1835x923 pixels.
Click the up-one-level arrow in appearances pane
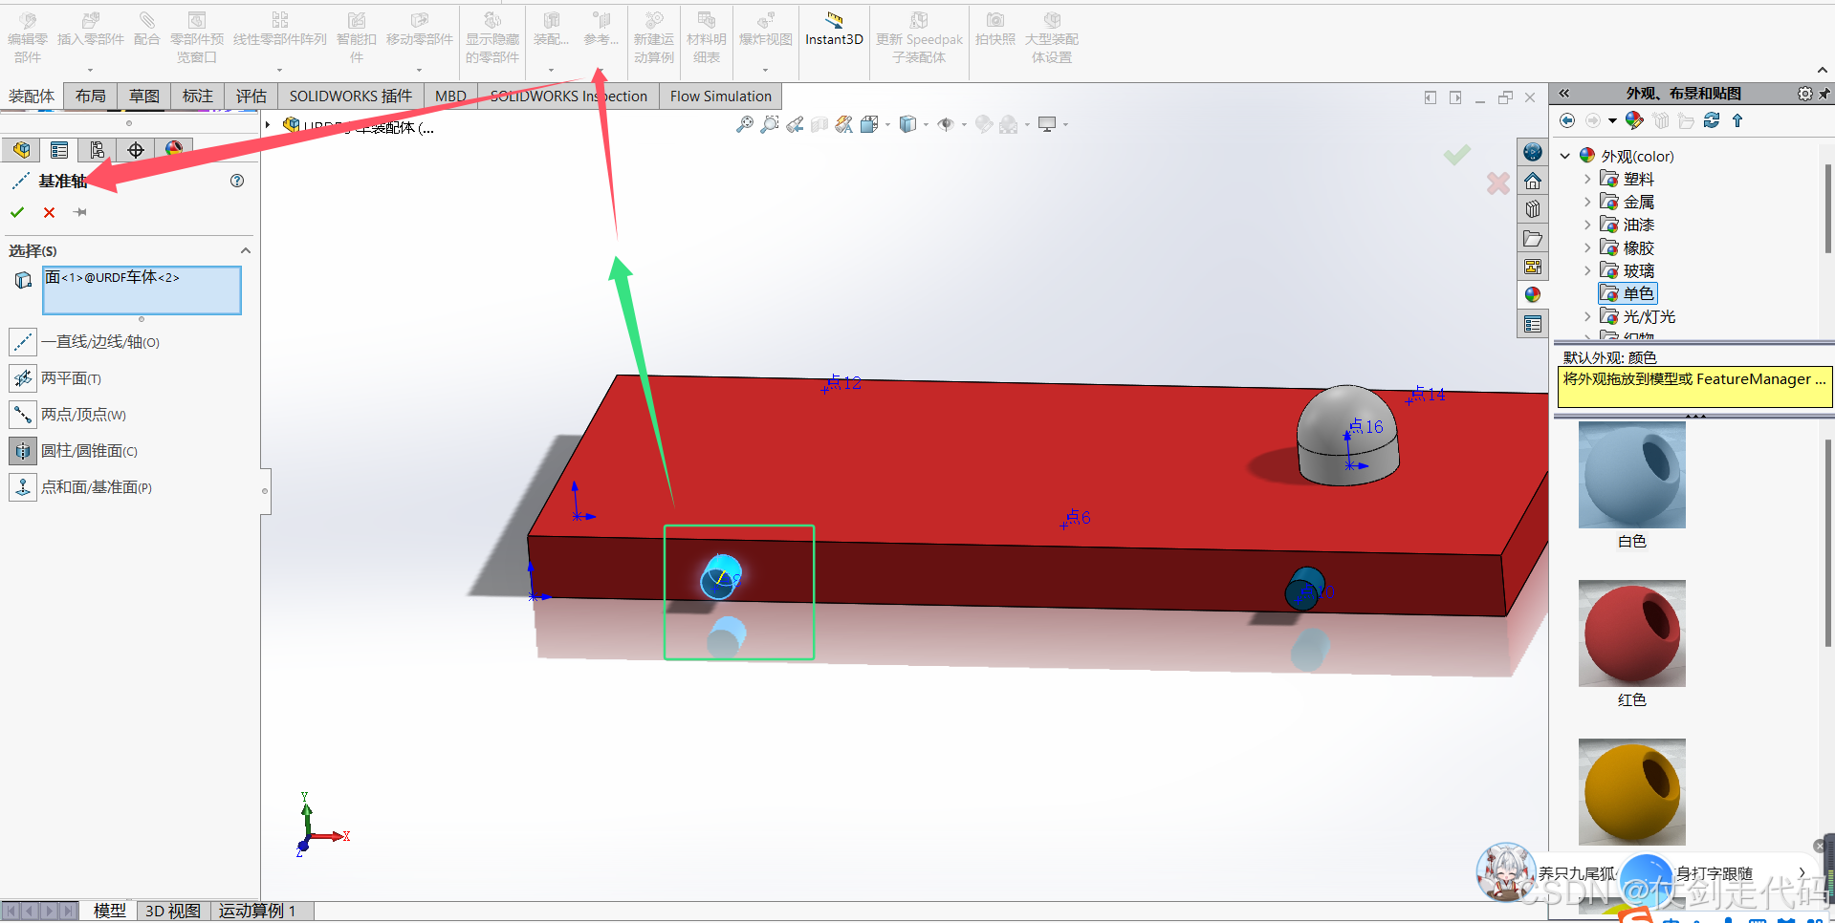1737,120
